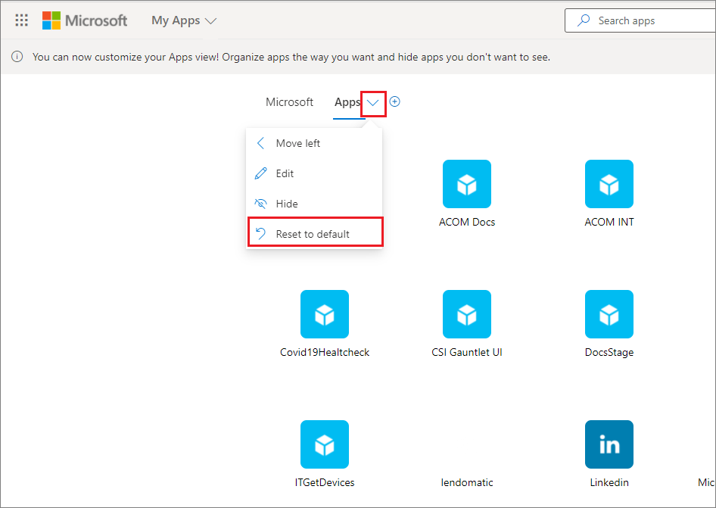Open the lendomatic app
716x508 pixels.
coord(467,444)
